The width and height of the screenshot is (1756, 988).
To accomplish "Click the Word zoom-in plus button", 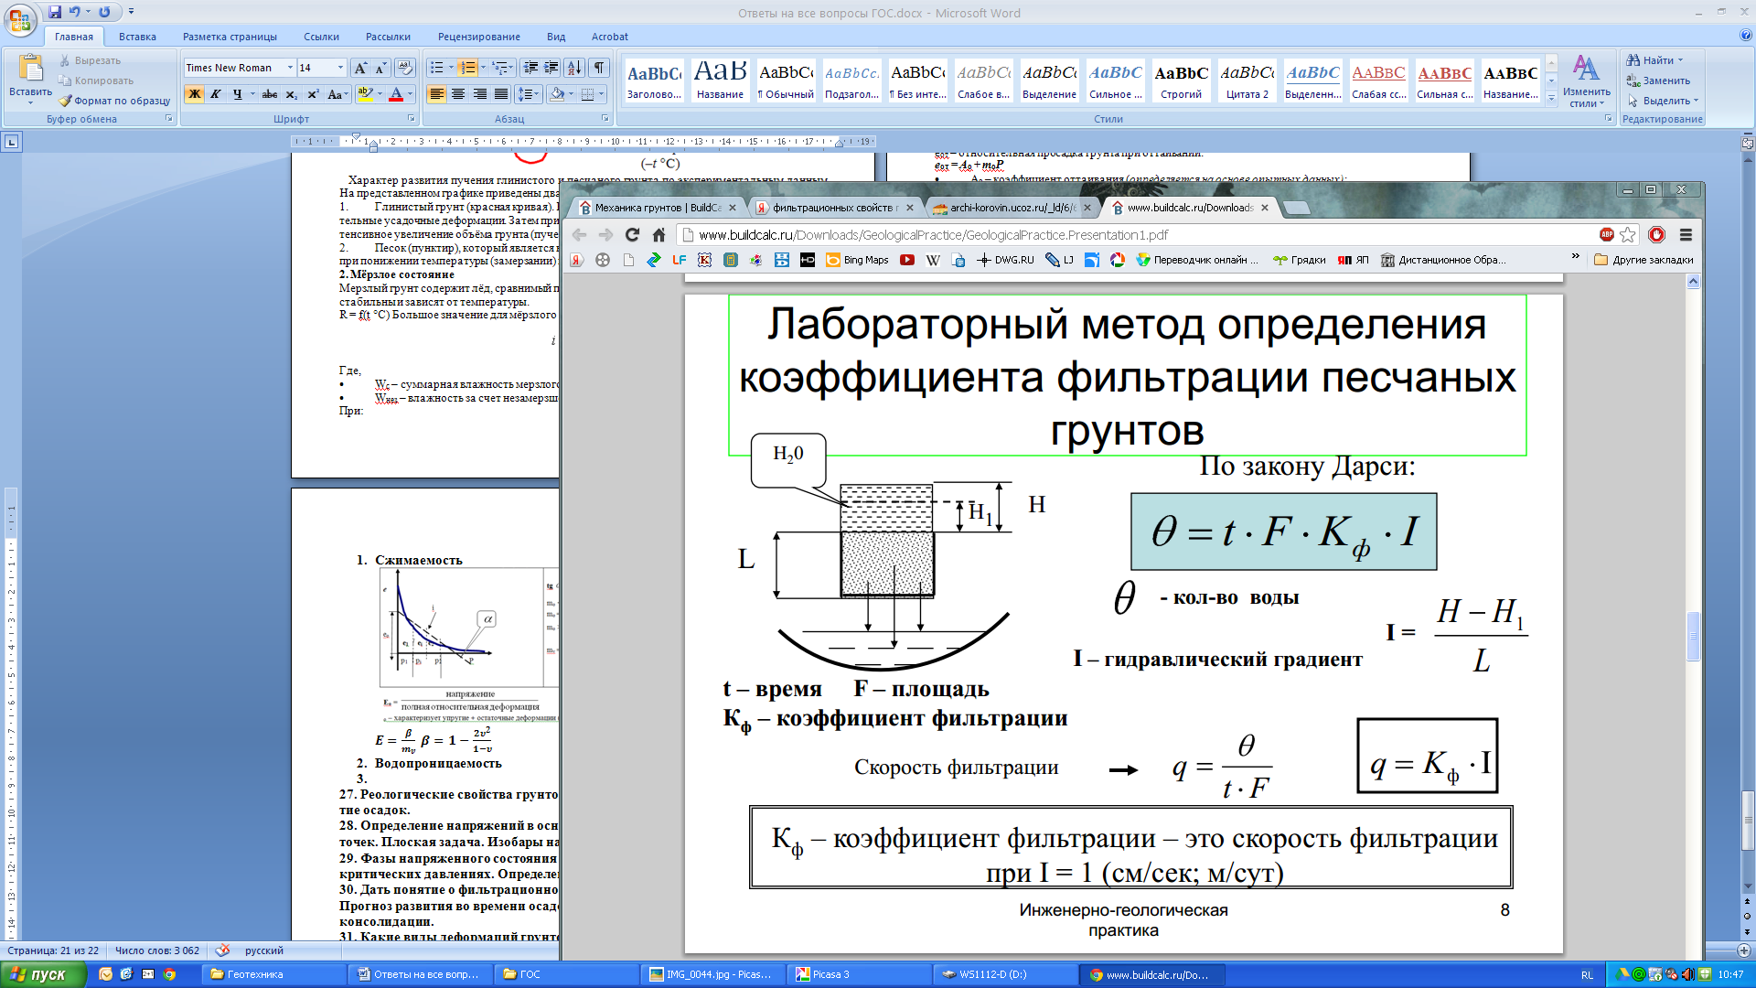I will coord(1744,950).
